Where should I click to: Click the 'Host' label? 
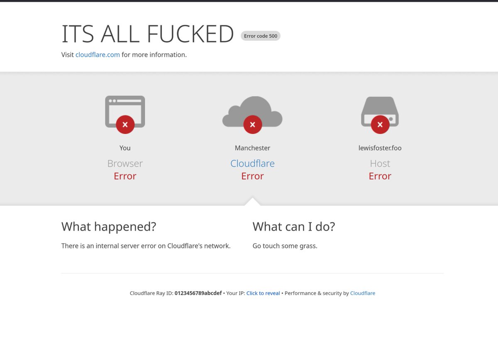click(380, 163)
